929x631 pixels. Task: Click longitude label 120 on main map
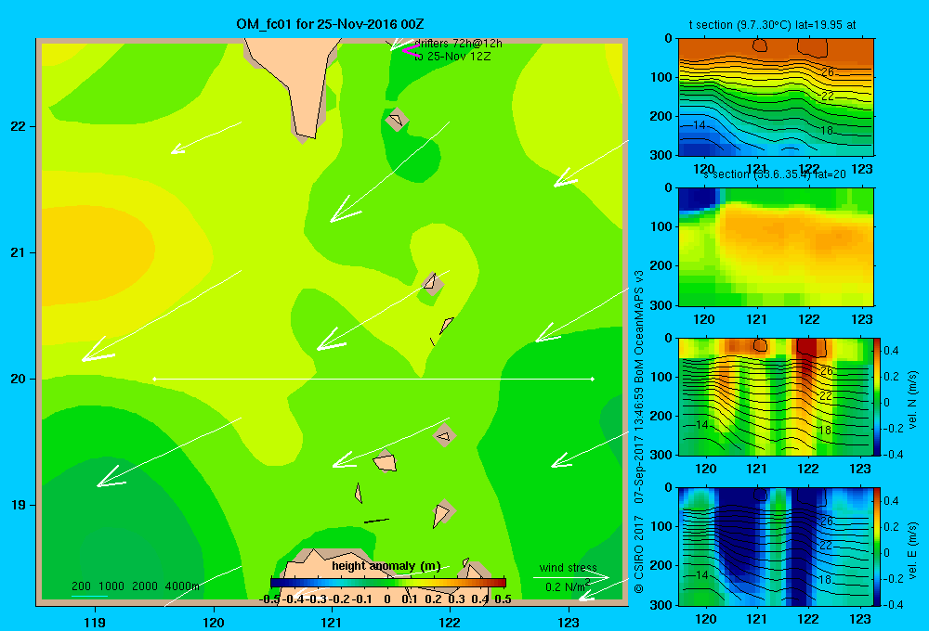(214, 623)
